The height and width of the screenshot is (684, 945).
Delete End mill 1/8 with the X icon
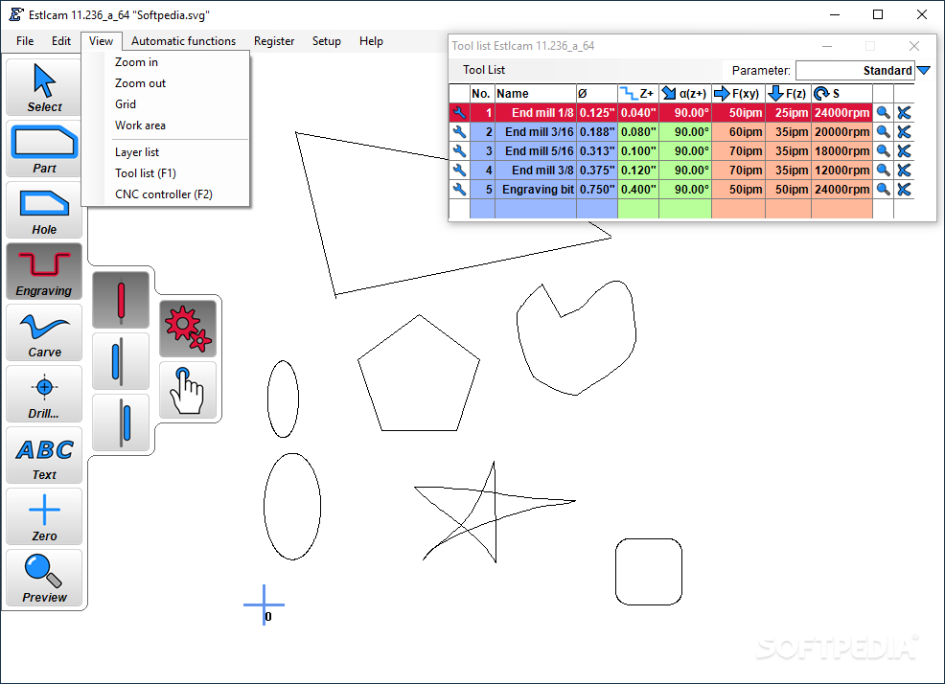(904, 113)
